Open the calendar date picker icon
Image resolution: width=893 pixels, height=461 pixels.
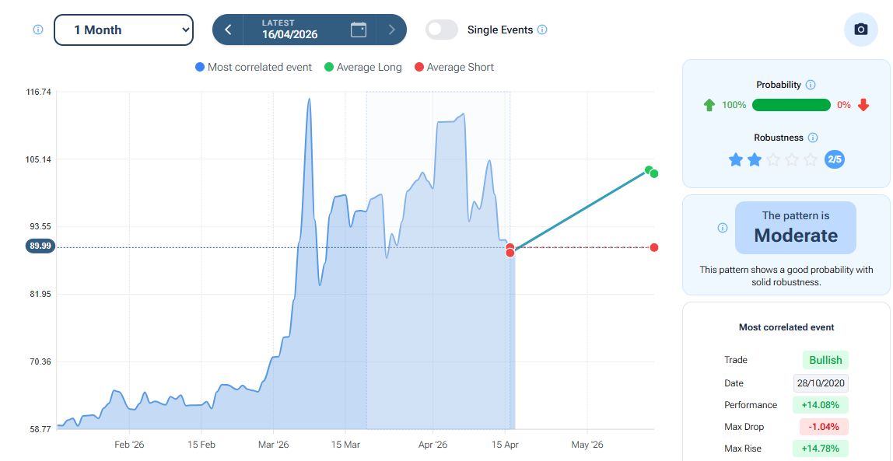click(x=359, y=30)
